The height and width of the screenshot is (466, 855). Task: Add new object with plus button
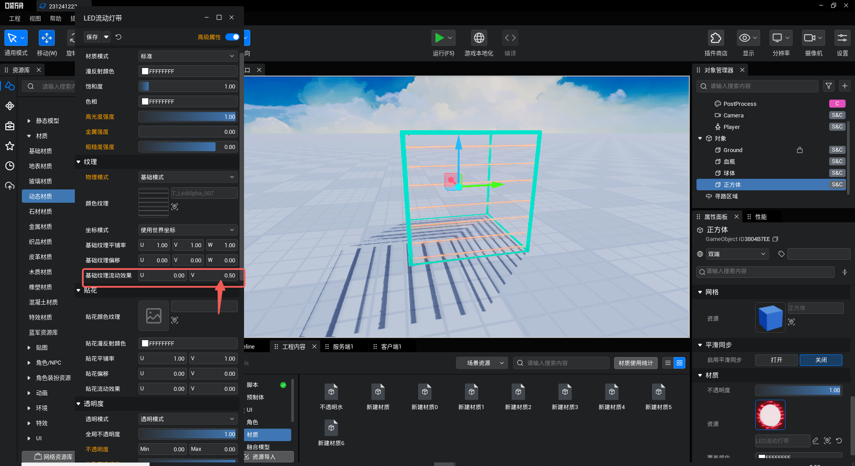tap(845, 86)
